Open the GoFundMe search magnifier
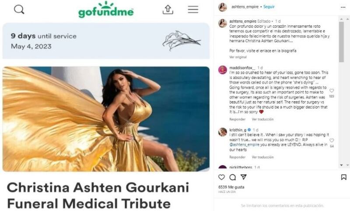The image size is (350, 211). 19,10
